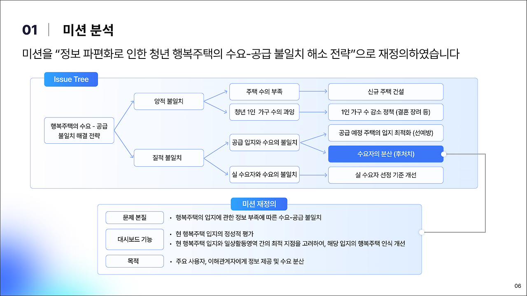Select the 1인 가구 수 감소 정책 box
Image resolution: width=527 pixels, height=296 pixels.
[385, 112]
